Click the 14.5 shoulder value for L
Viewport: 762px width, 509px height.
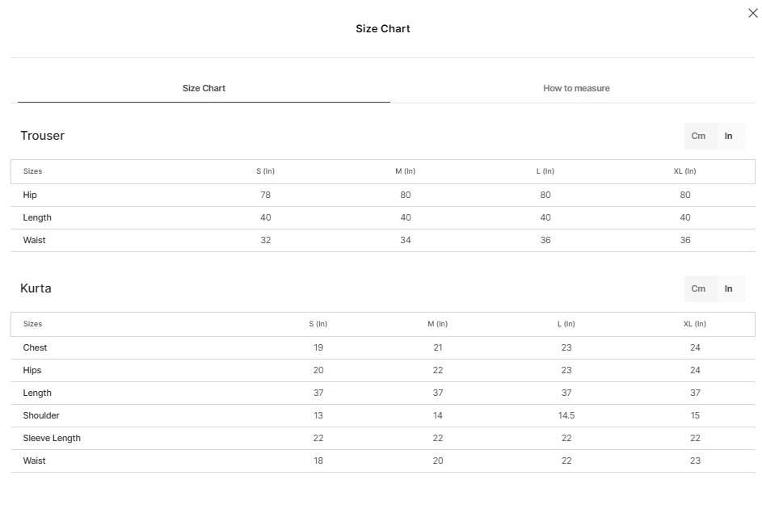pos(566,415)
